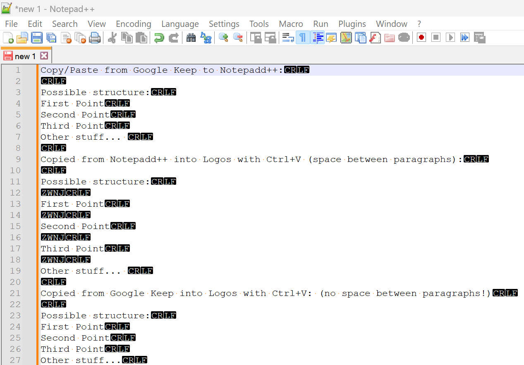Click line number 12 in the margin
This screenshot has width=524, height=365.
point(15,193)
